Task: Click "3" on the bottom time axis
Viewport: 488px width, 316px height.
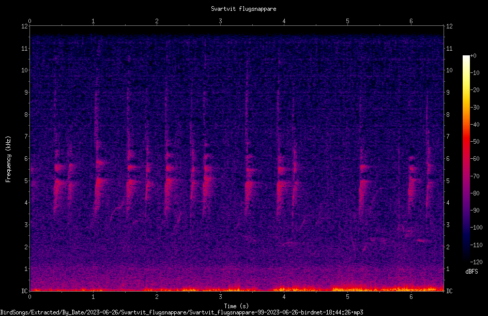Action: 220,297
